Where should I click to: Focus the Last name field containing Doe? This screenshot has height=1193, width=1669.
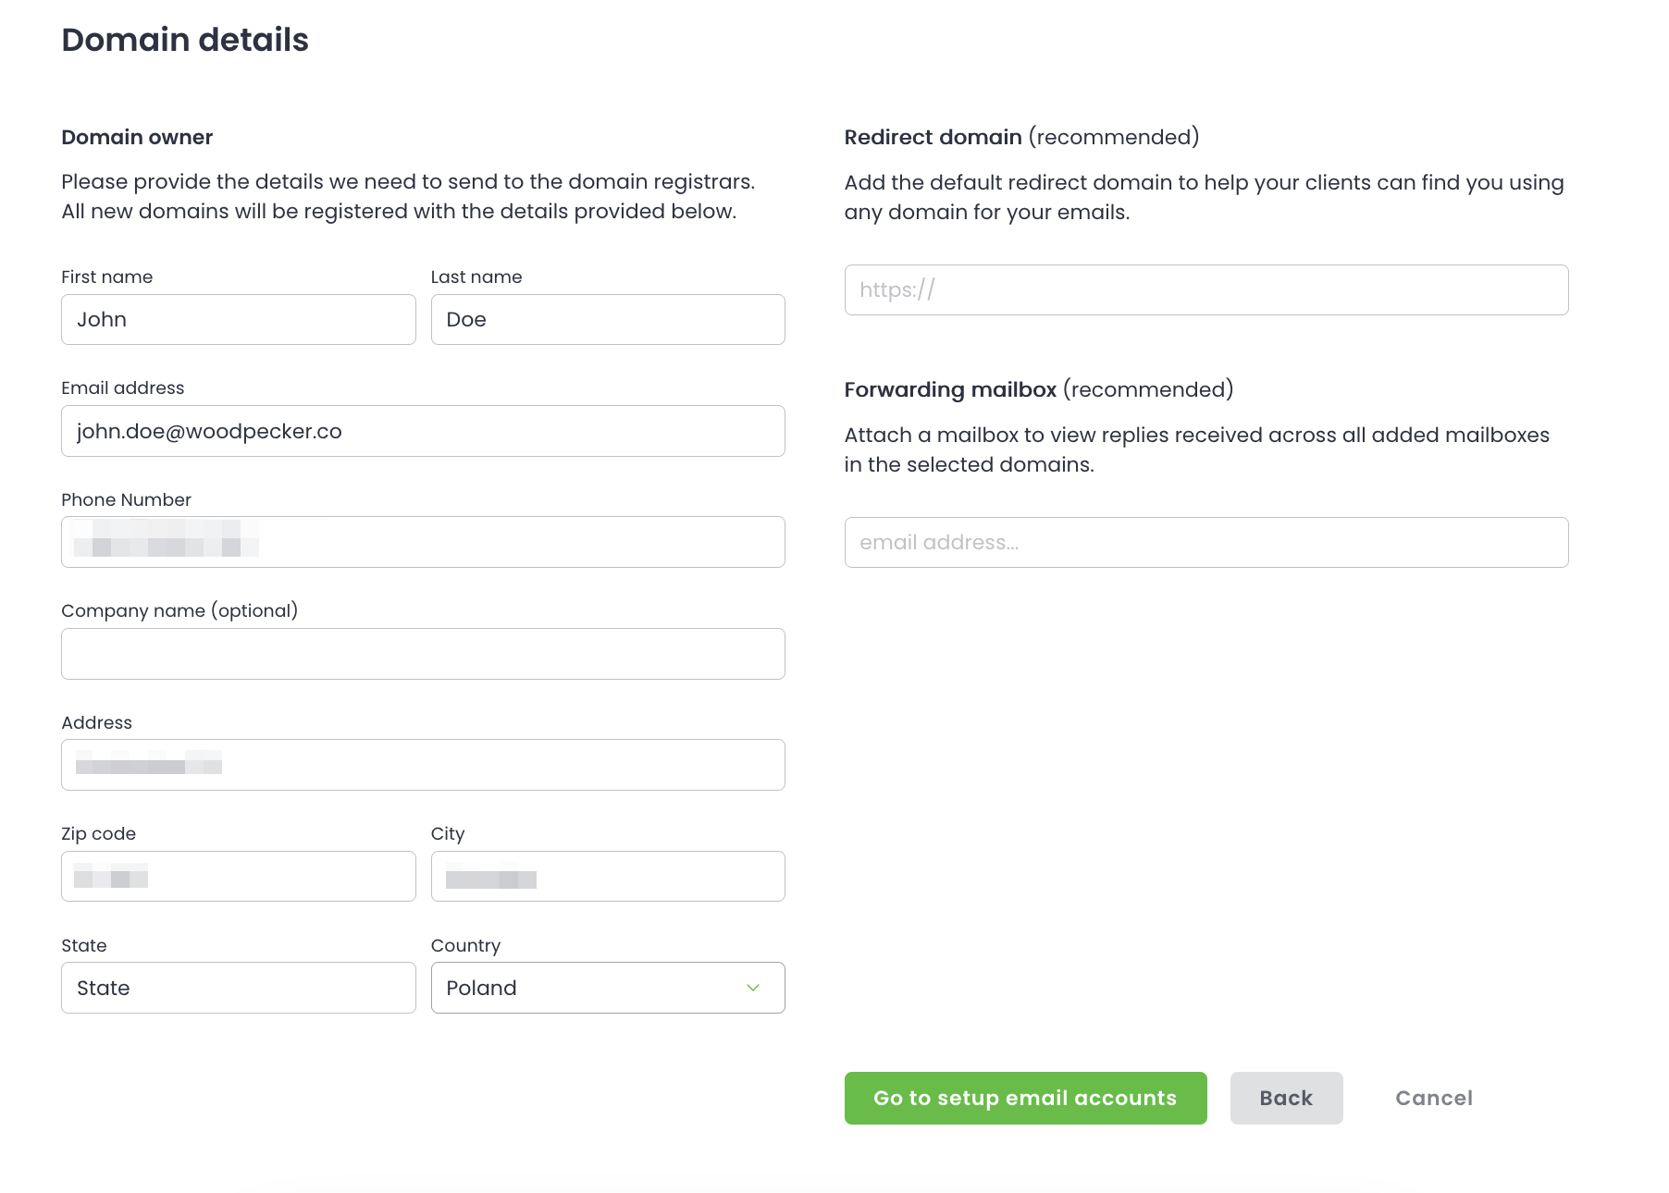click(x=607, y=320)
